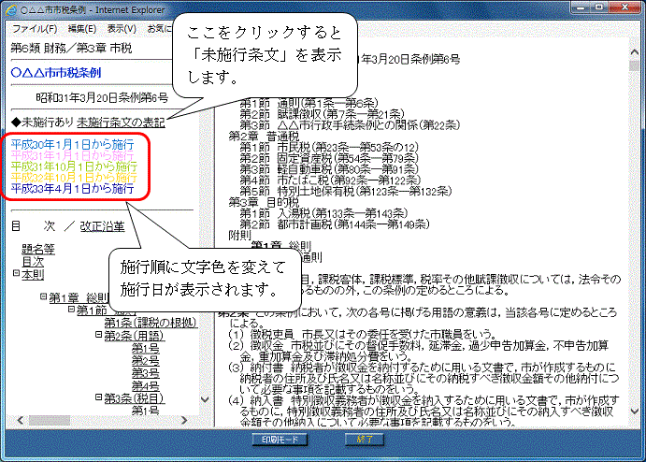
Task: Select 平成33年4月1日から施行 enforcement date
Action: (x=72, y=188)
